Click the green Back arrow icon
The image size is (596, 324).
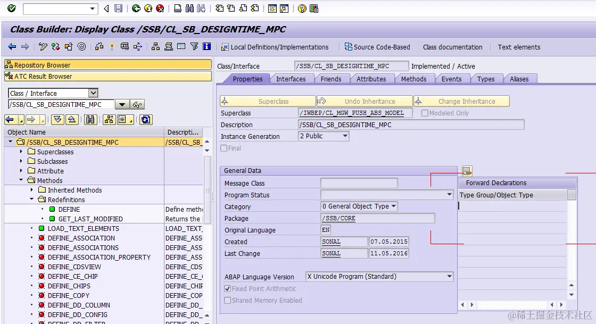[136, 9]
